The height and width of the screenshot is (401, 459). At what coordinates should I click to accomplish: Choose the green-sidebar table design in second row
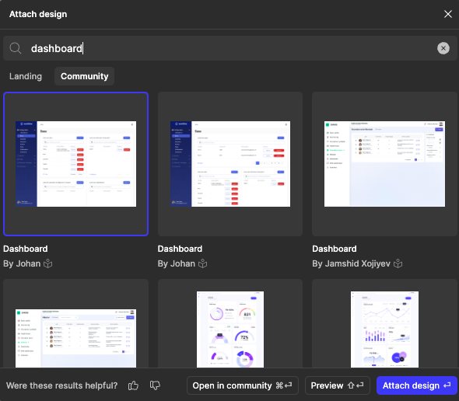[75, 323]
